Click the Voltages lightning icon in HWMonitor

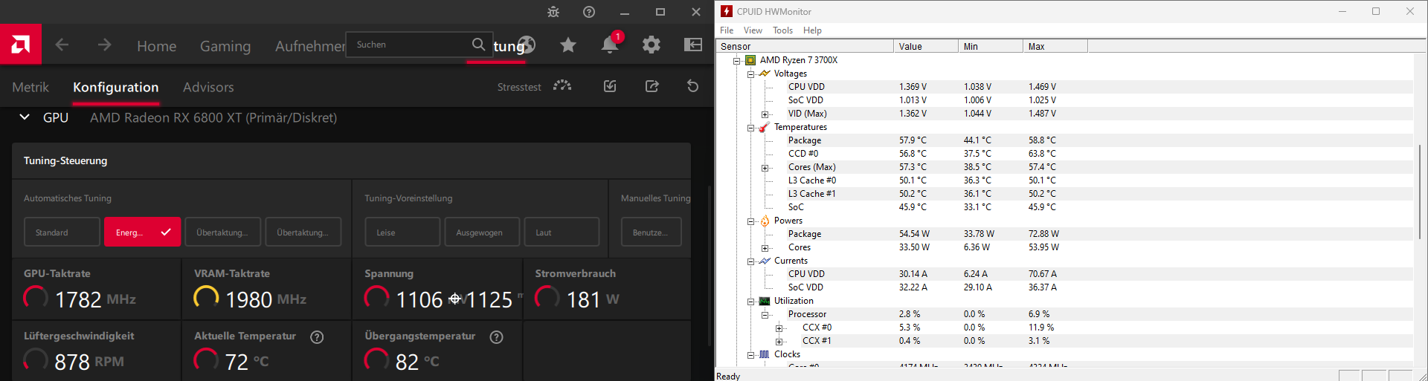tap(764, 74)
